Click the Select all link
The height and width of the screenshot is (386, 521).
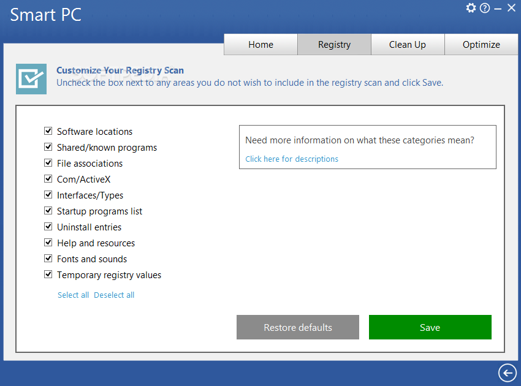[73, 295]
